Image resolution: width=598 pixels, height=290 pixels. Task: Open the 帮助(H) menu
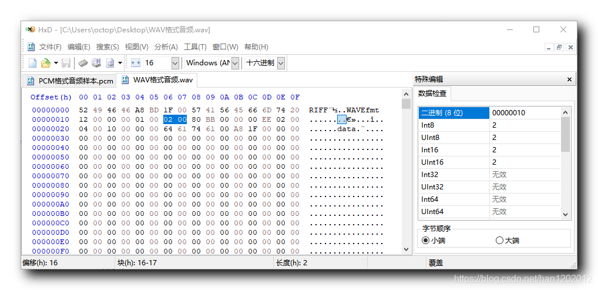[256, 47]
